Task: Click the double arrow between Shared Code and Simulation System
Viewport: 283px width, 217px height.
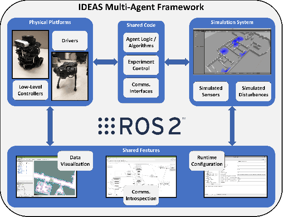Action: coord(176,60)
